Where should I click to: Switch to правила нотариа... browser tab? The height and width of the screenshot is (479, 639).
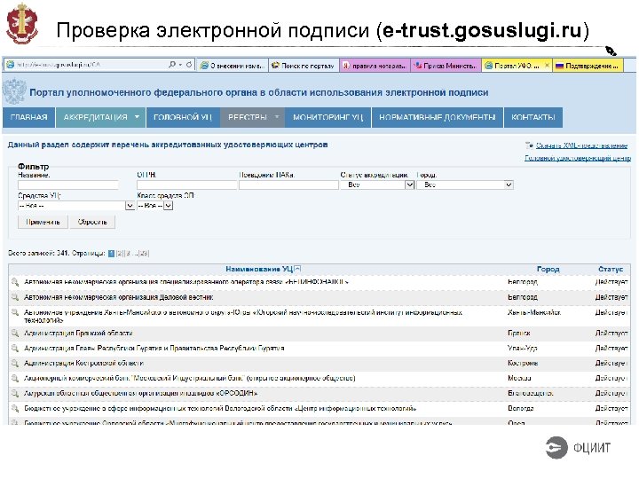click(375, 66)
